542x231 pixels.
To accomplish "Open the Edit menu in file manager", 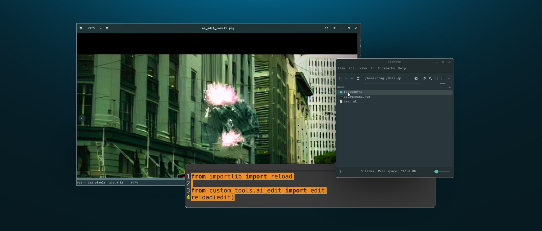I will pos(352,68).
